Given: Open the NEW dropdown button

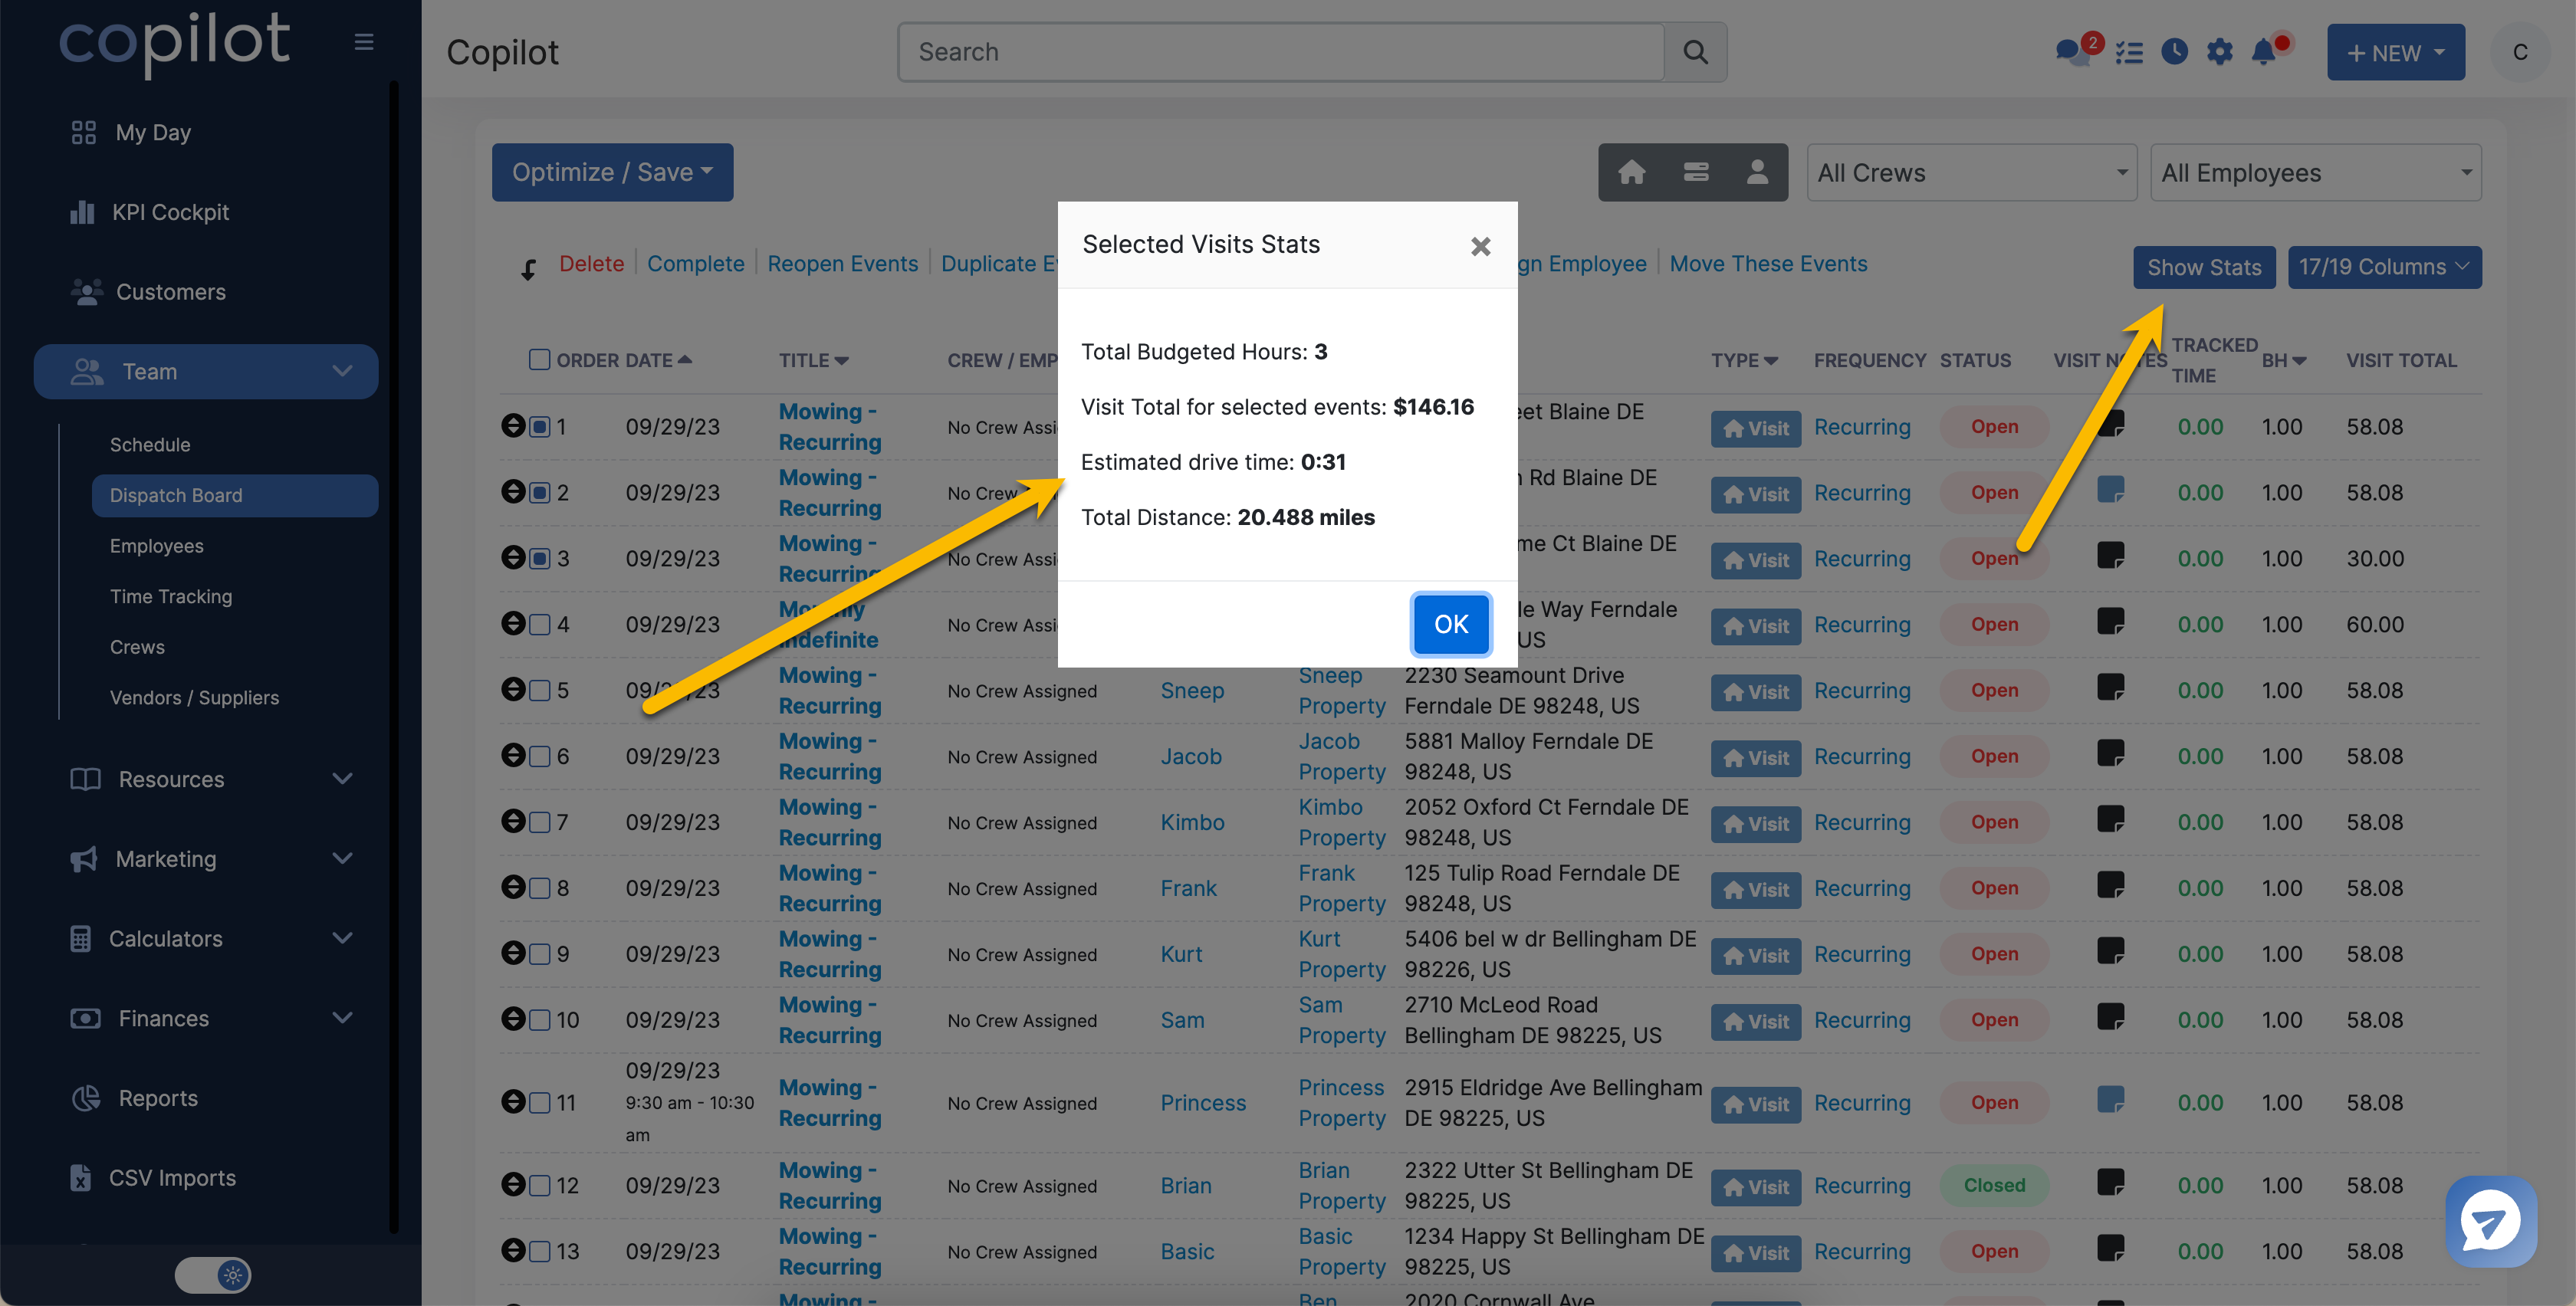Looking at the screenshot, I should point(2395,52).
